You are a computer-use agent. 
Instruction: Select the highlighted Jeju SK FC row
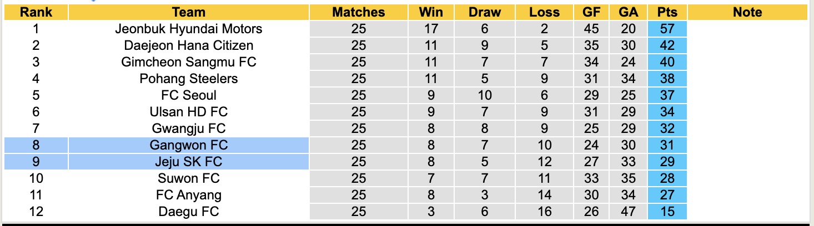(189, 162)
